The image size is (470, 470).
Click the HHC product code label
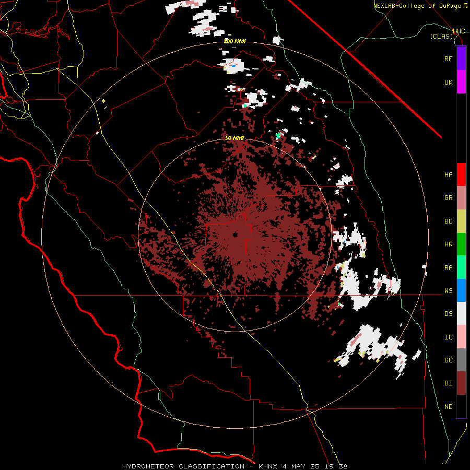coord(459,31)
